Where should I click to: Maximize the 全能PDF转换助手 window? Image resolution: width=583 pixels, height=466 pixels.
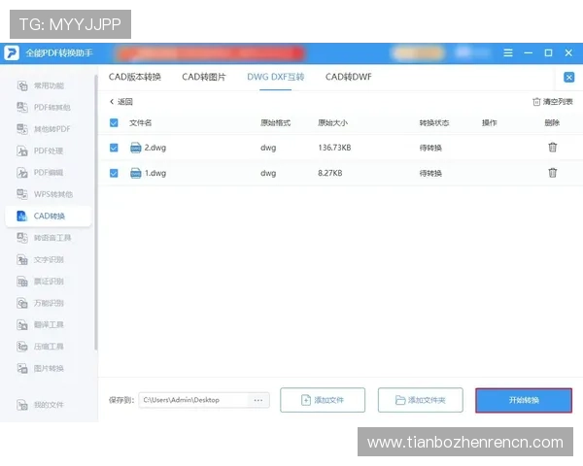coord(548,53)
